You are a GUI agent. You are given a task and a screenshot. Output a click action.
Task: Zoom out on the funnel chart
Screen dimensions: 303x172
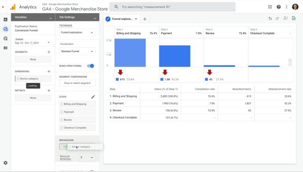click(290, 64)
